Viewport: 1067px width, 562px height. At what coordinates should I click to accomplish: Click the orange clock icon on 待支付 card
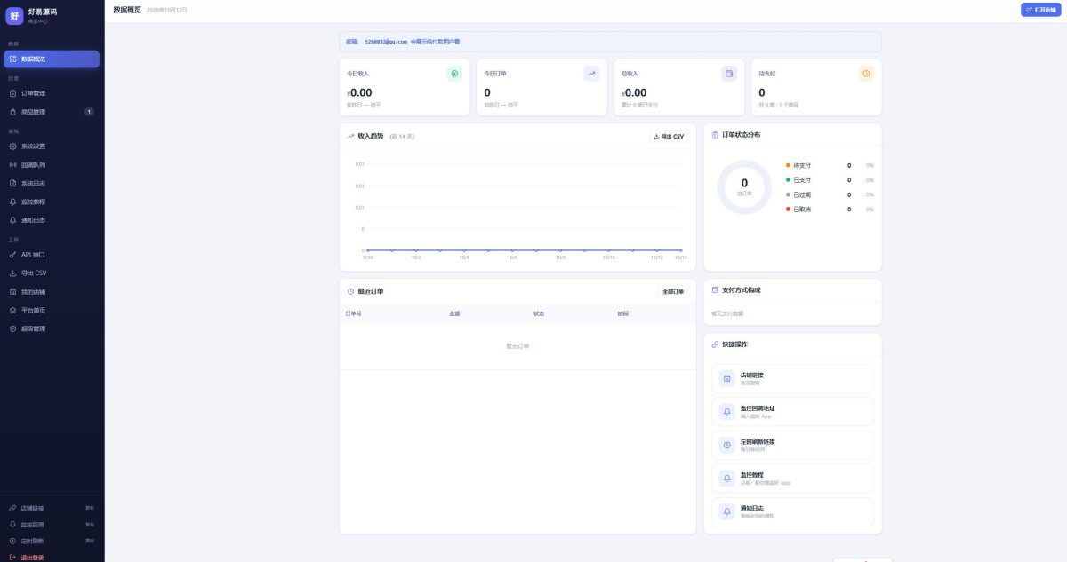(866, 74)
